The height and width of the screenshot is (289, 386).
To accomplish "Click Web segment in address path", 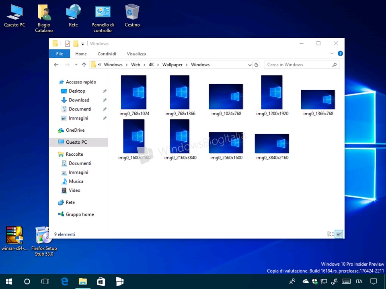I will [136, 65].
